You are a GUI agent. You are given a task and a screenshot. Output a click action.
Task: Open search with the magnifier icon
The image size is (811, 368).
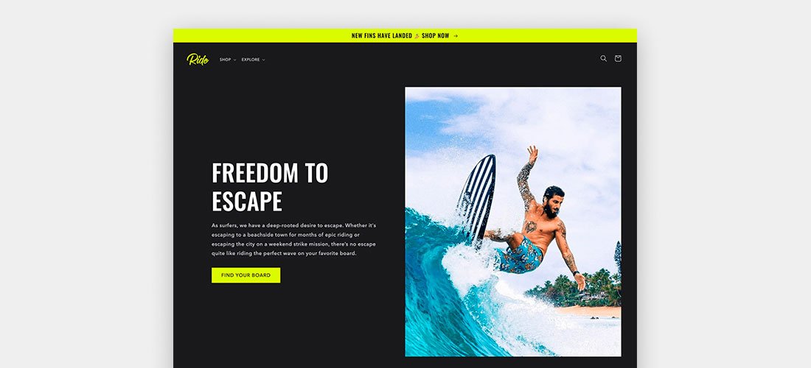603,58
